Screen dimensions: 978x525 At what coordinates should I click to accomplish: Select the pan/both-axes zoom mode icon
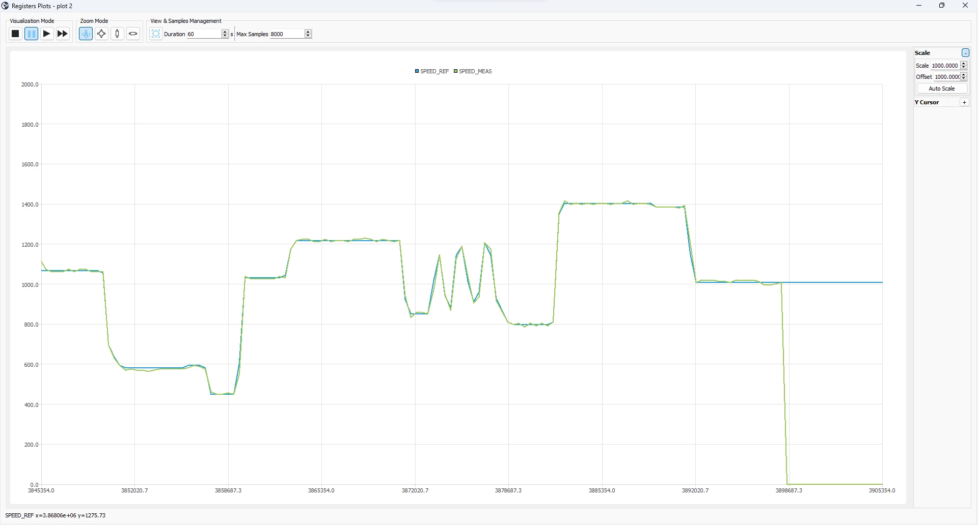coord(101,34)
